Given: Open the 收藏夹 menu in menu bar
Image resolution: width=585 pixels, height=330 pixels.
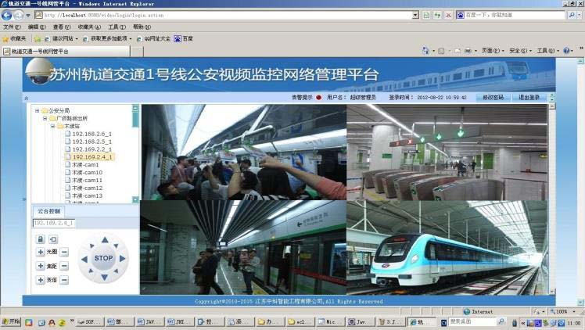Looking at the screenshot, I should coord(89,27).
